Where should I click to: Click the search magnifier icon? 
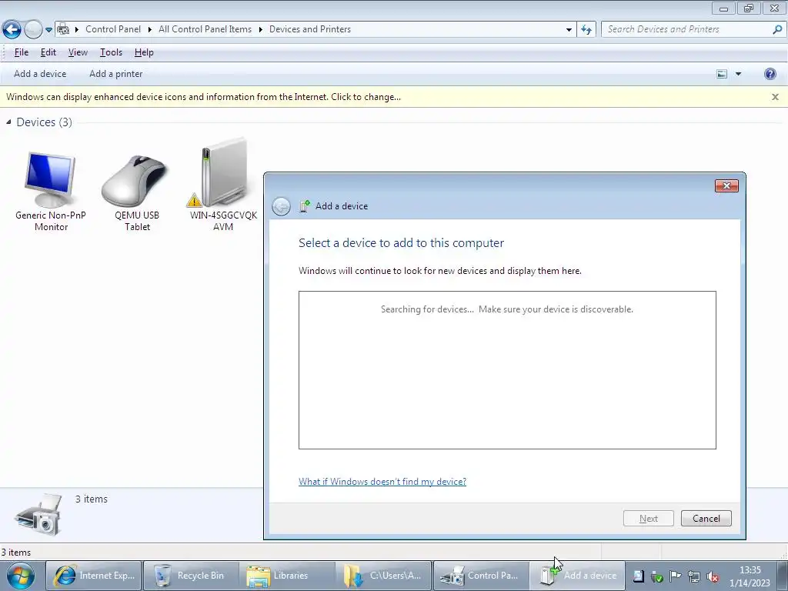(x=777, y=29)
